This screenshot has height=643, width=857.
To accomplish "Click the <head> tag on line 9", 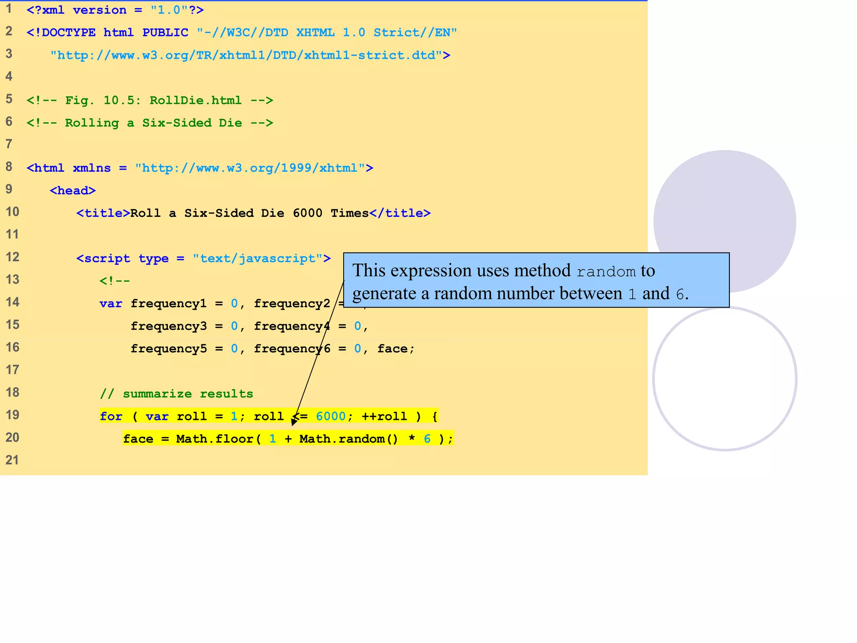I will pyautogui.click(x=72, y=190).
